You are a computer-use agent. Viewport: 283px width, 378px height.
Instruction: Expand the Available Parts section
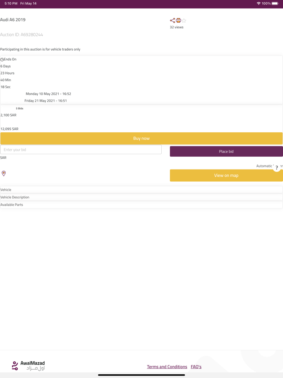(141, 205)
